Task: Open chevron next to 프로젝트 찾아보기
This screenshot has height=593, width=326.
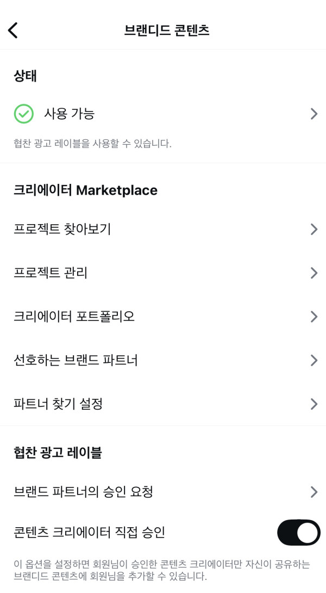Action: coord(314,229)
